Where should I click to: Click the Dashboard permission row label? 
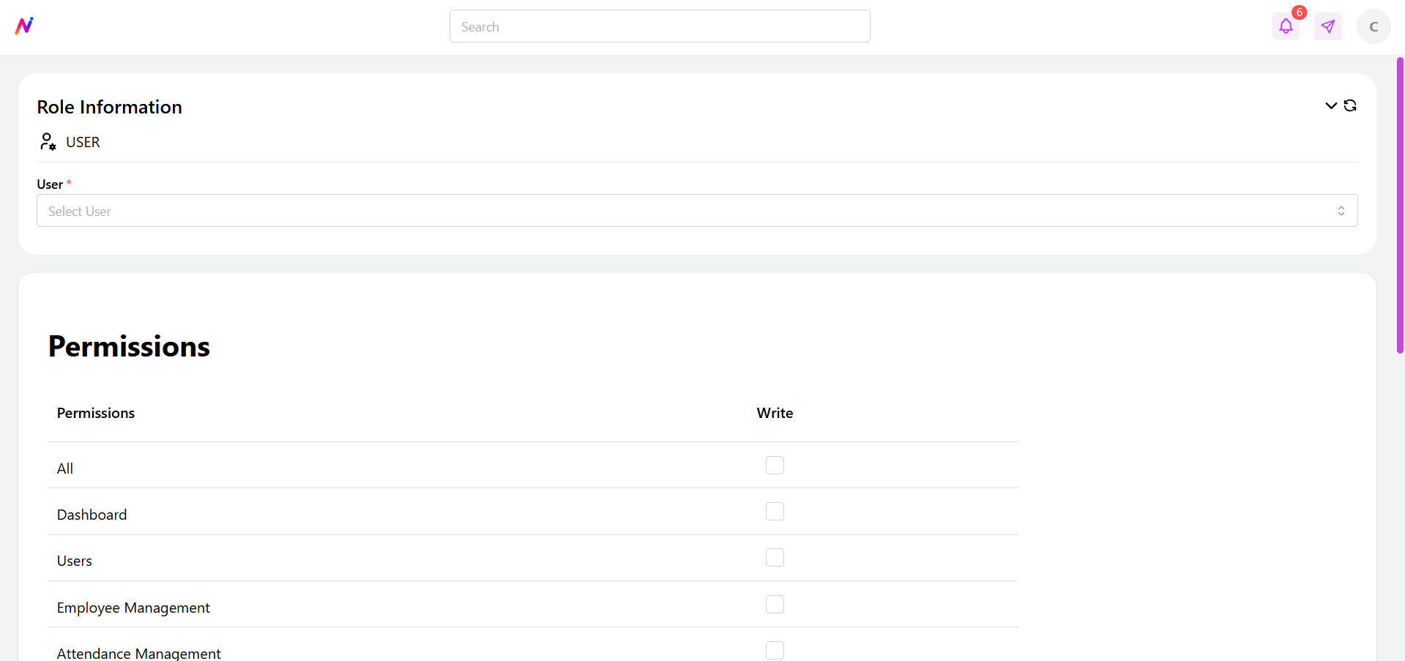pyautogui.click(x=92, y=515)
